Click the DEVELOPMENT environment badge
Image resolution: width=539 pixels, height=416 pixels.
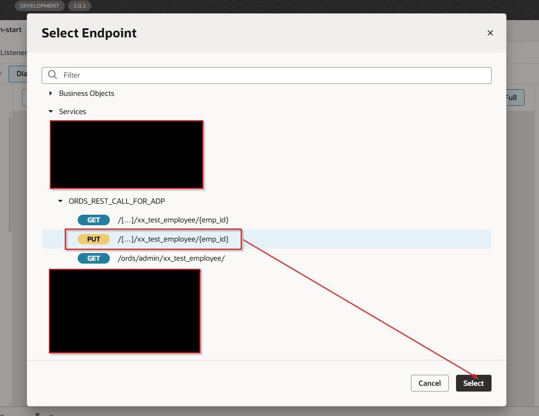39,6
